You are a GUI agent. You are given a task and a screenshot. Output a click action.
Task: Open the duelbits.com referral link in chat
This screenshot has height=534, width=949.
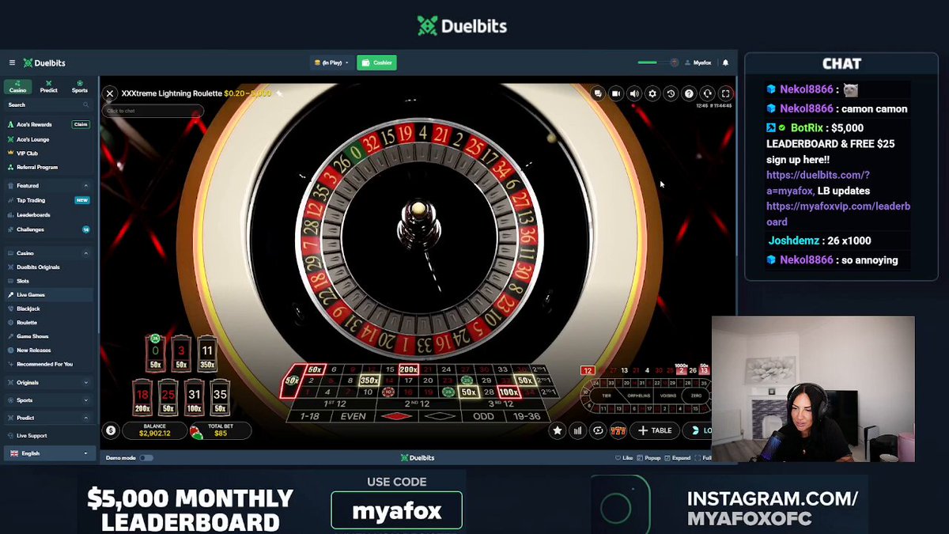[x=818, y=183]
